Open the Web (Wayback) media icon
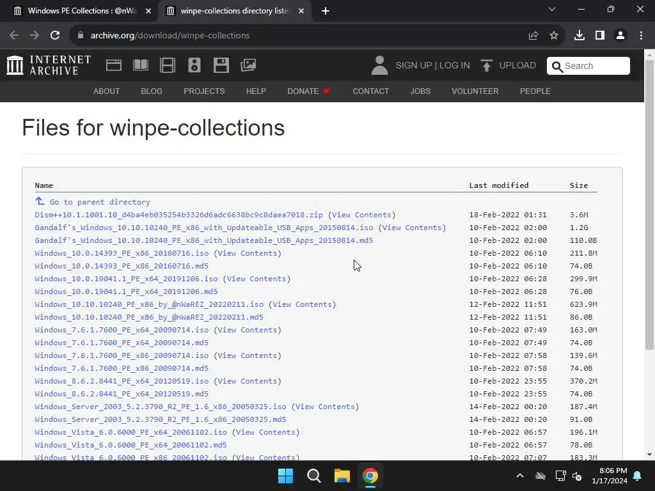Screen dimensions: 655x491 114,66
